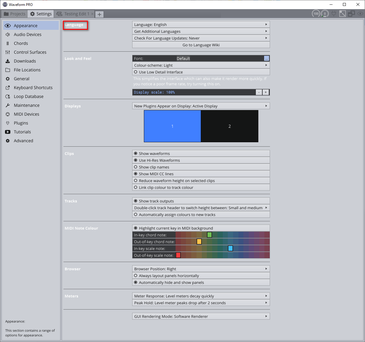Click the File Locations folder icon
365x342 pixels.
[x=8, y=70]
